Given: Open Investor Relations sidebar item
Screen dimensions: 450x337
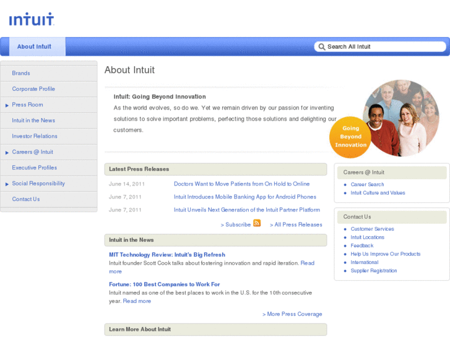Looking at the screenshot, I should pos(35,136).
